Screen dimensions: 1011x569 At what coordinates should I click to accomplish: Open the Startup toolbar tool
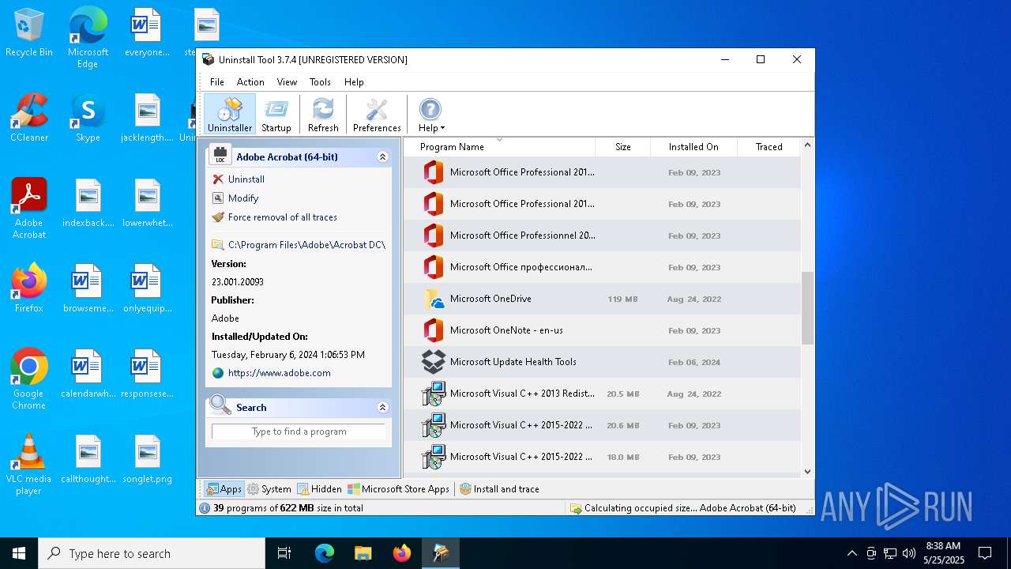[276, 115]
